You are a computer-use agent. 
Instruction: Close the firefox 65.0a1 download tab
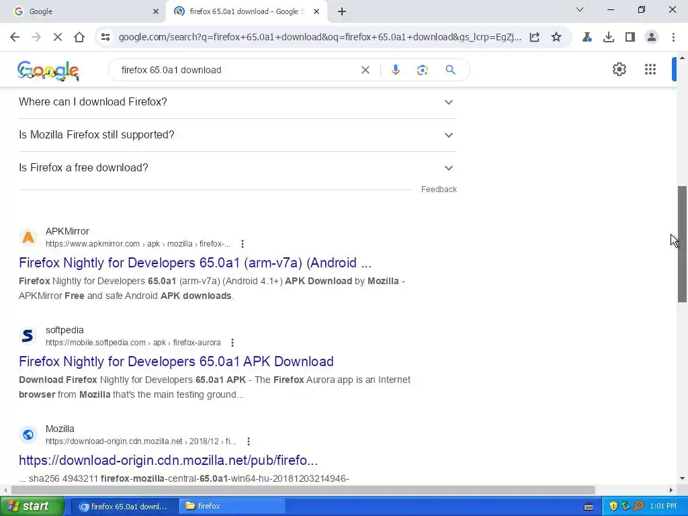[316, 11]
